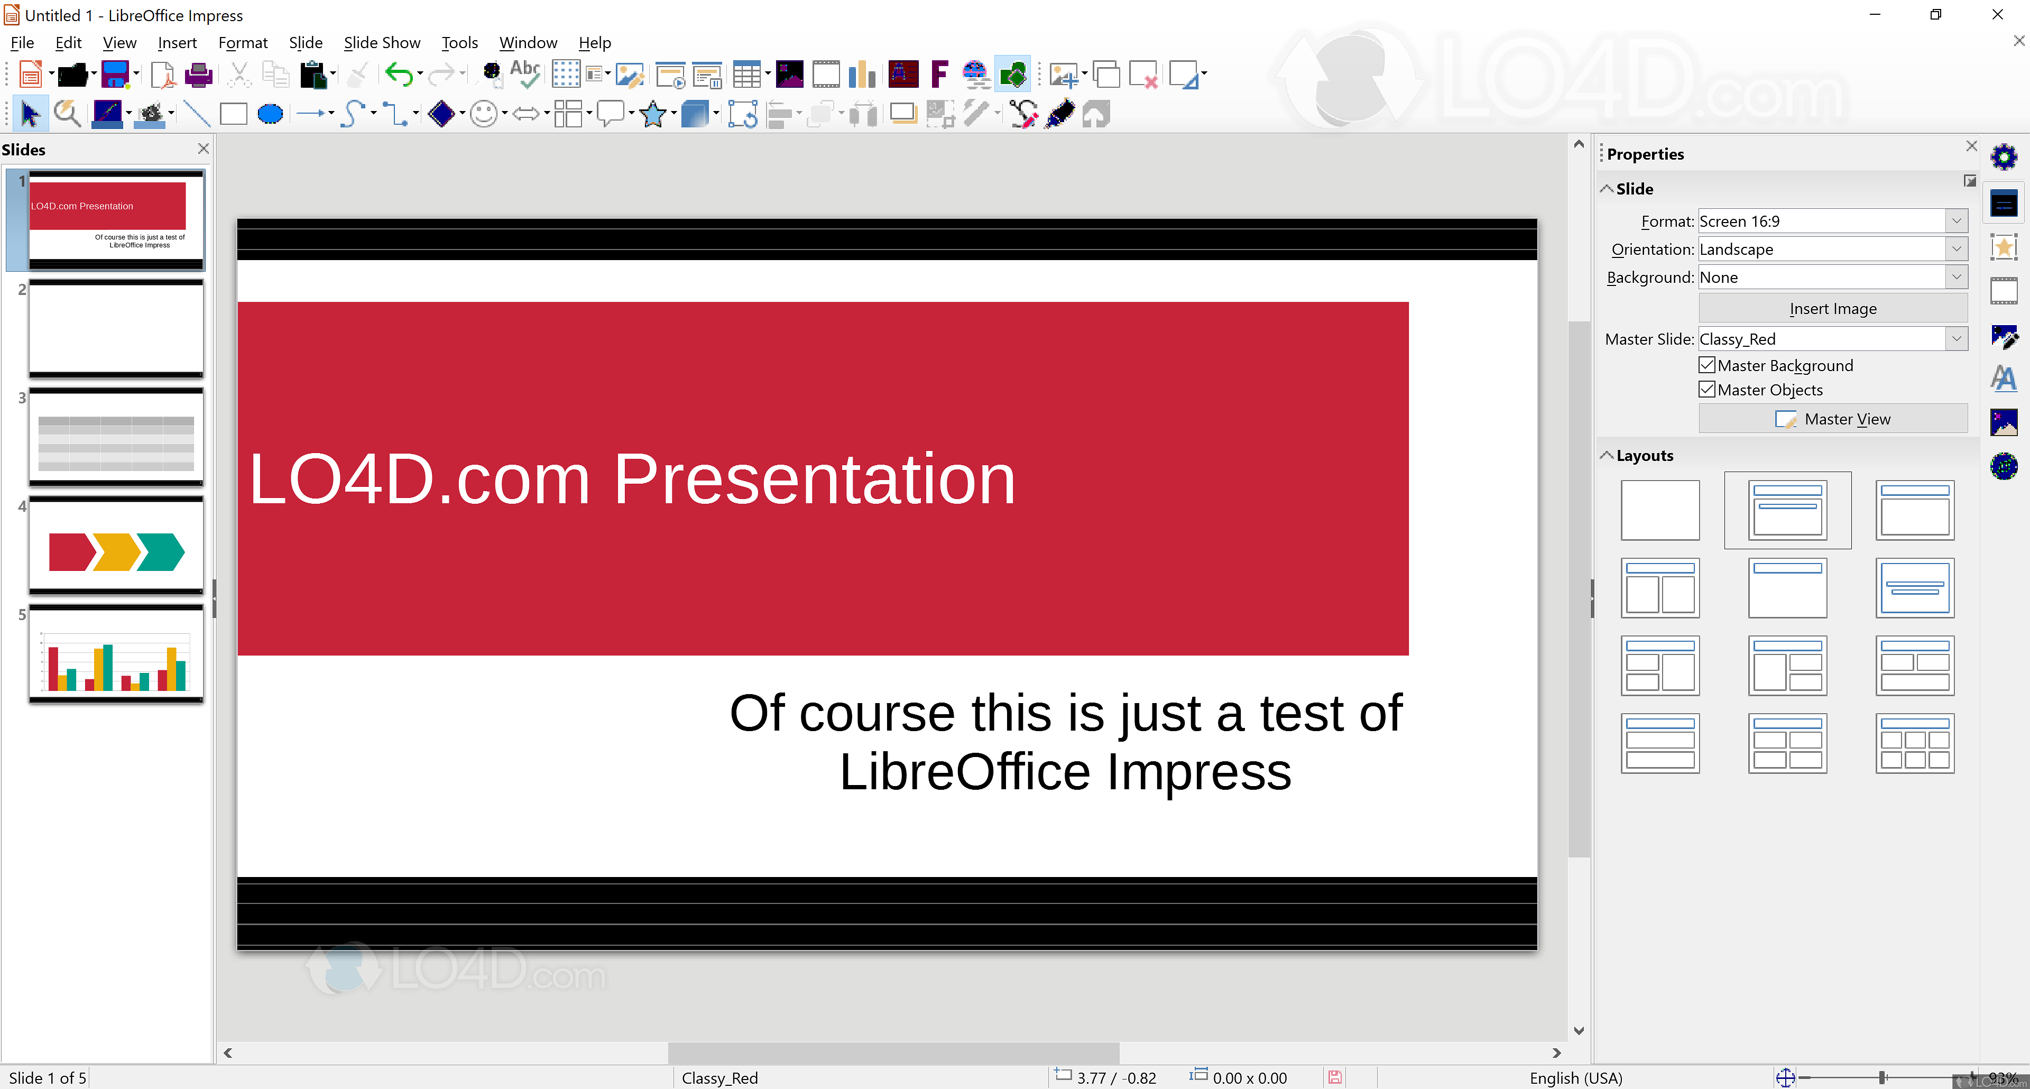Expand the Master Slide Classy_Red dropdown
Image resolution: width=2030 pixels, height=1089 pixels.
pyautogui.click(x=1958, y=338)
